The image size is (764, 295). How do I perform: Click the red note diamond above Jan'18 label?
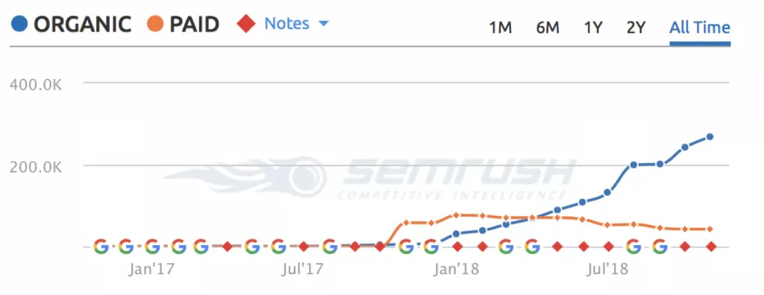(457, 247)
